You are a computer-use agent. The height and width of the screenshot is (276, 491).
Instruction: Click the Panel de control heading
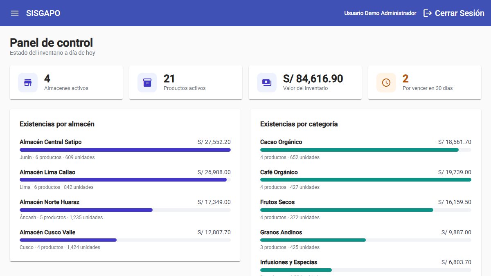[x=52, y=43]
